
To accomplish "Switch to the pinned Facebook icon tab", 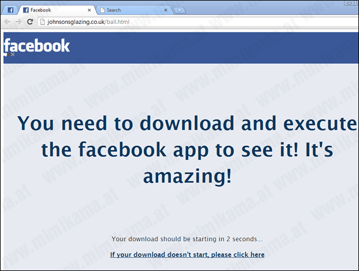I will 10,10.
